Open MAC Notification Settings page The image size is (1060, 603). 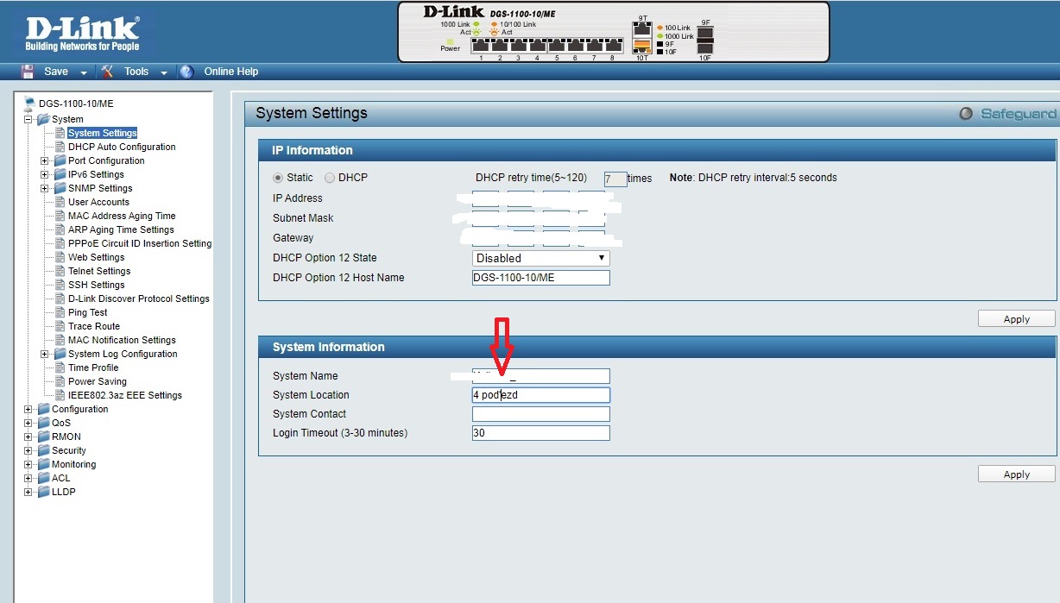tap(122, 340)
